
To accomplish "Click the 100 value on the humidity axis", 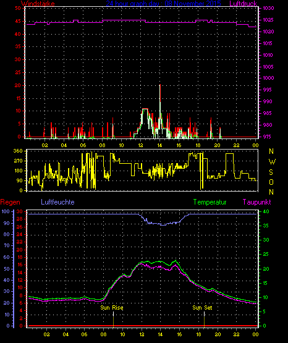I will pos(6,211).
